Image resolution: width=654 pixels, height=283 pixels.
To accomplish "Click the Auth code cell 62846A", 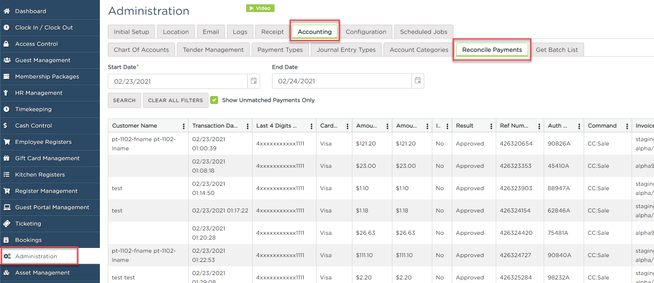I will [559, 210].
